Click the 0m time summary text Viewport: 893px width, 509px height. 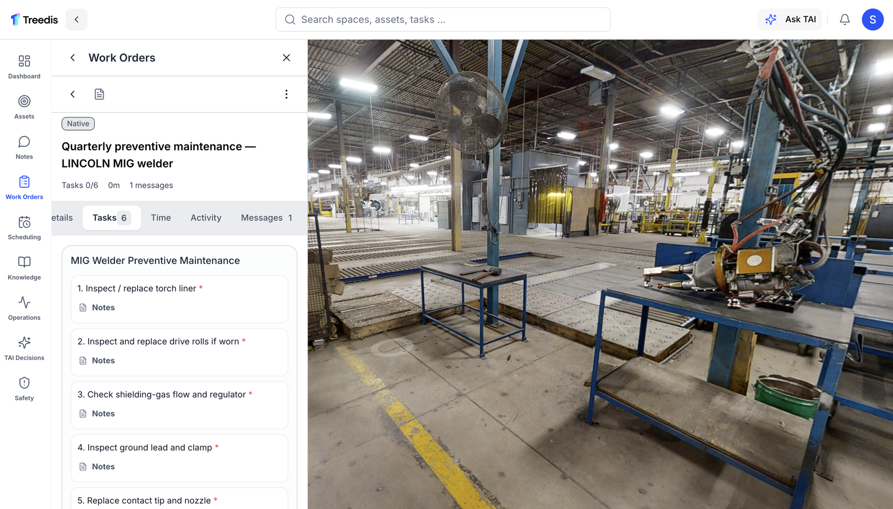(x=114, y=185)
